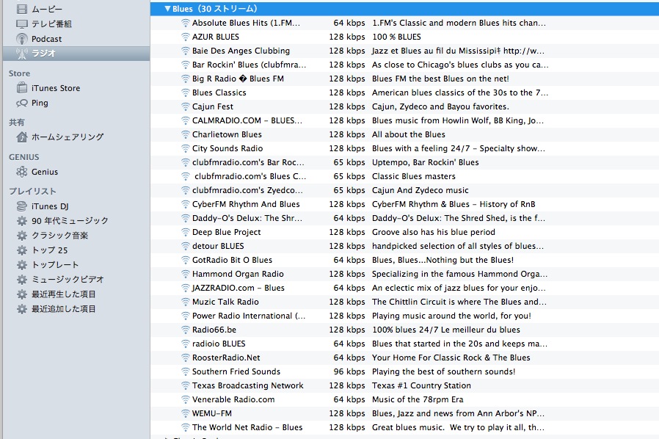Image resolution: width=659 pixels, height=439 pixels.
Task: Select the City Sounds Radio stream
Action: (x=227, y=148)
